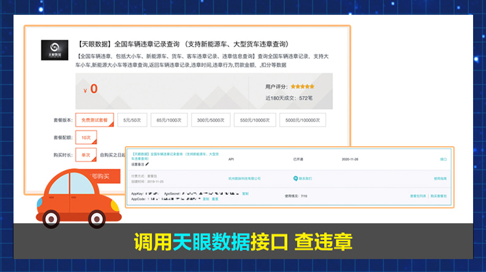Click the 购买时长 label
The width and height of the screenshot is (486, 272).
pyautogui.click(x=63, y=155)
